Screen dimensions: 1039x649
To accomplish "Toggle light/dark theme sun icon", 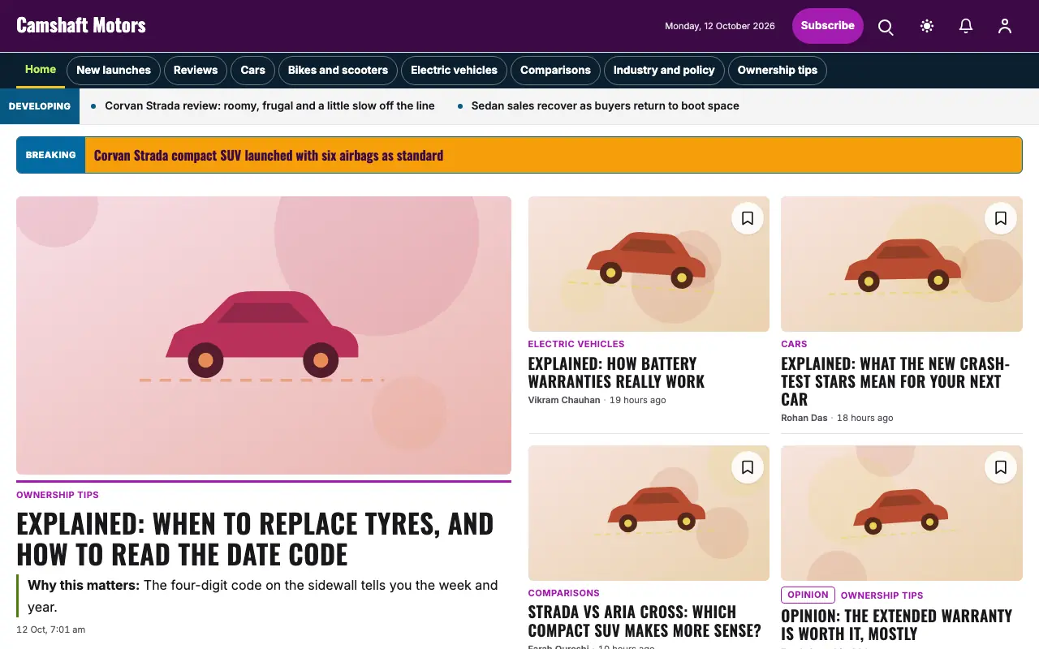I will click(x=926, y=27).
